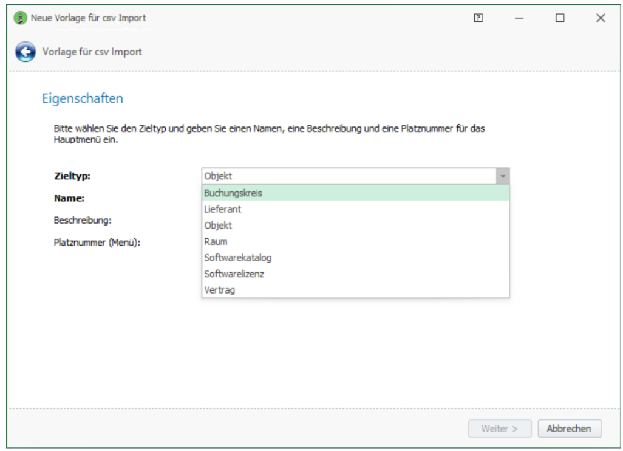Open the help question mark button
This screenshot has height=451, width=623.
pyautogui.click(x=478, y=18)
